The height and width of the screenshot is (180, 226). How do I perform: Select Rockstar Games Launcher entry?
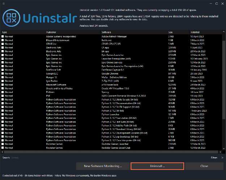tap(115, 144)
